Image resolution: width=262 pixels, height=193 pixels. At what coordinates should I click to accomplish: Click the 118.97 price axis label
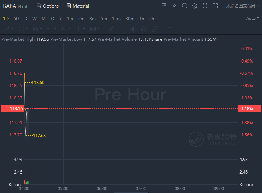coord(16,61)
